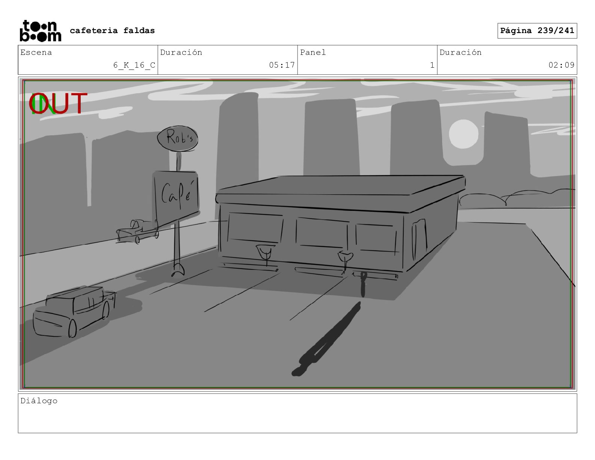Image resolution: width=595 pixels, height=460 pixels.
Task: Click the 'Panel' header label
Action: tap(313, 52)
